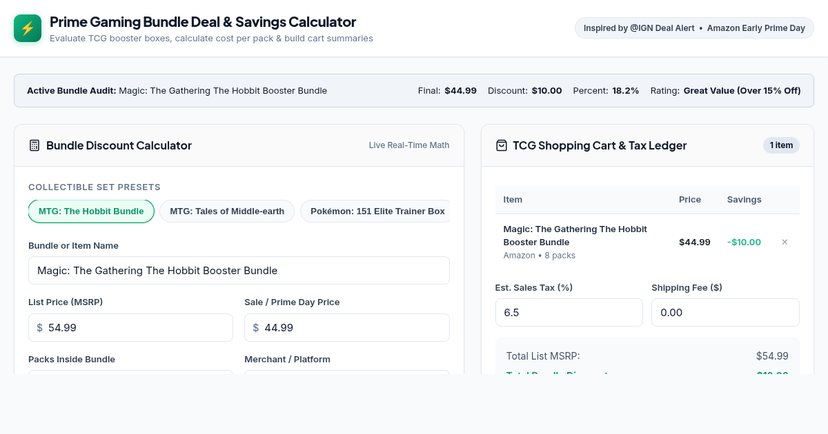Screen dimensions: 828x434
Task: Click the Great Value (Over 15% Off) rating
Action: pyautogui.click(x=742, y=91)
